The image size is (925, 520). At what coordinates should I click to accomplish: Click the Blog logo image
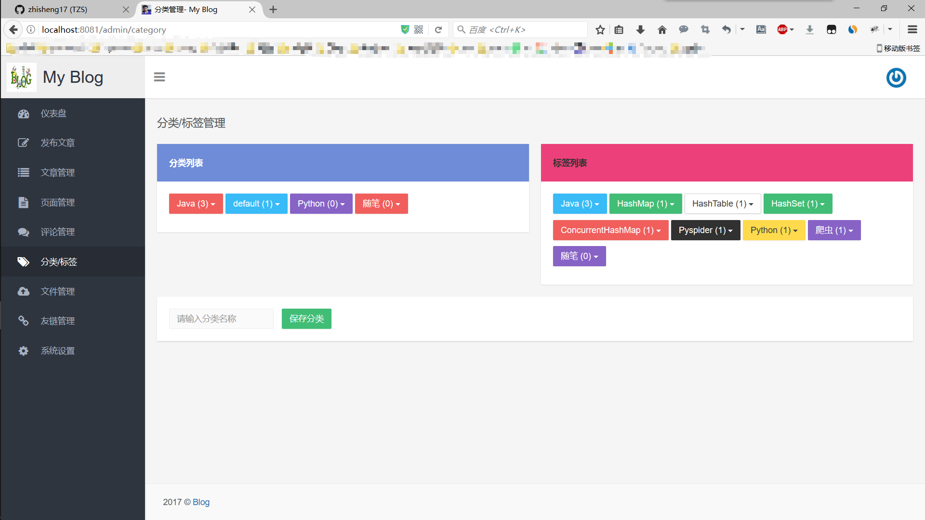[x=22, y=77]
